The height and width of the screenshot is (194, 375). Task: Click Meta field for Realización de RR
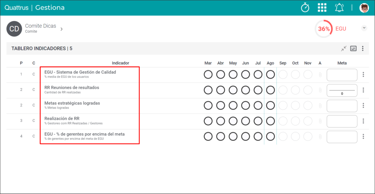(x=342, y=121)
